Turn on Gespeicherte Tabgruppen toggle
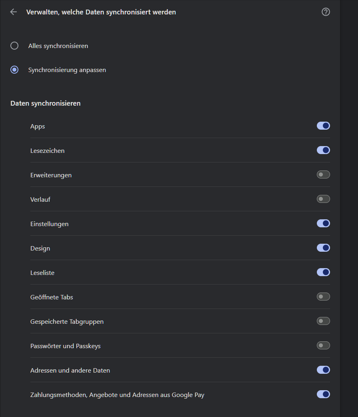The height and width of the screenshot is (417, 358). tap(323, 321)
